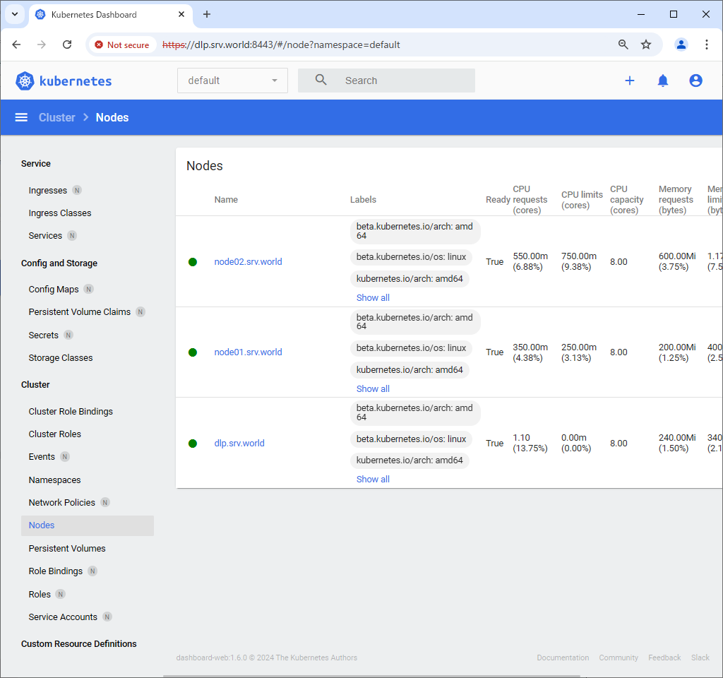Click the Labels column header
Viewport: 723px width, 678px height.
(x=363, y=200)
